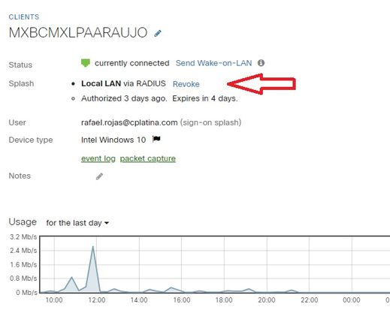Image resolution: width=390 pixels, height=313 pixels.
Task: Send Wake-on-LAN to the client
Action: coord(213,63)
